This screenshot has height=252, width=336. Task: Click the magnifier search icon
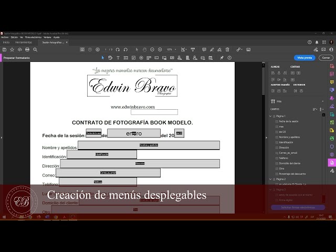(35, 50)
